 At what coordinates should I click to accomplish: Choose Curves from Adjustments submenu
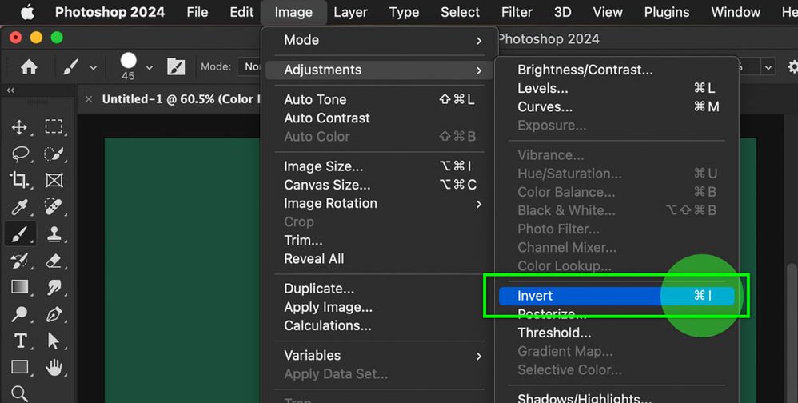pyautogui.click(x=616, y=107)
